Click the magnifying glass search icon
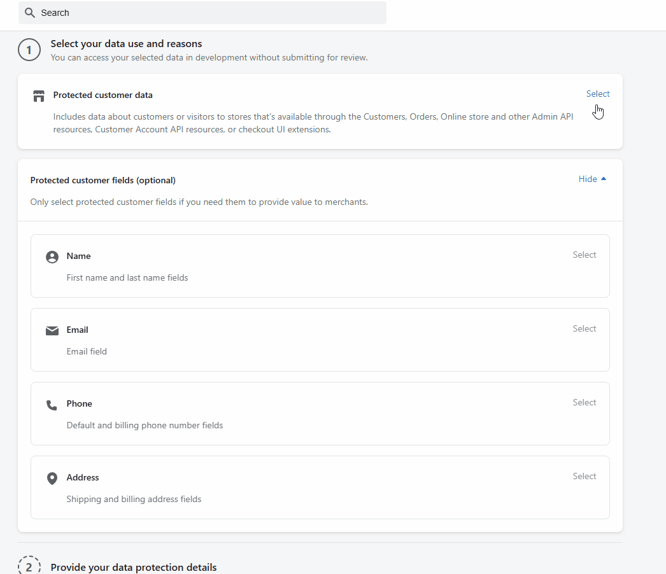 pos(29,13)
